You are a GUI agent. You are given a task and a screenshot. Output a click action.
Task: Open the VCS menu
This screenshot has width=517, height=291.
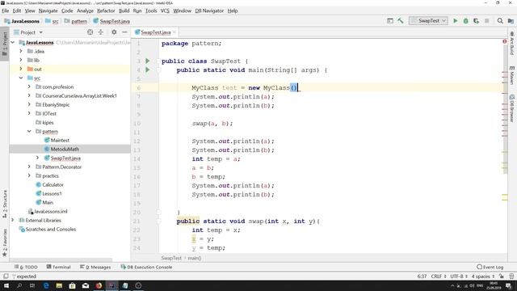(x=165, y=11)
